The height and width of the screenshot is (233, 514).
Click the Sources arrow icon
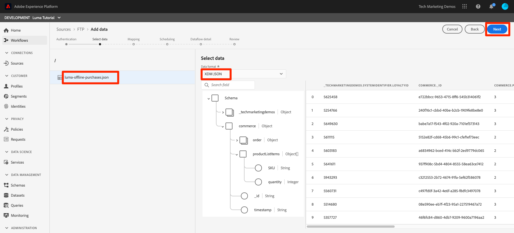6,63
